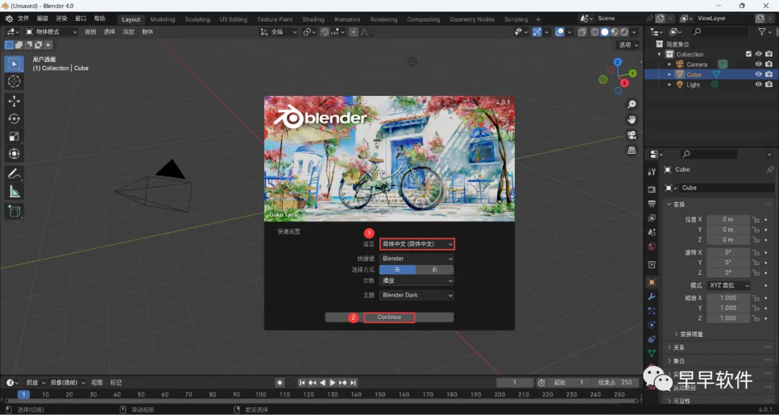This screenshot has height=415, width=779.
Task: Activate the 3D Cursor tool
Action: pos(14,82)
